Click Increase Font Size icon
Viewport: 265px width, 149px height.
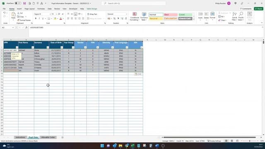(x=59, y=14)
